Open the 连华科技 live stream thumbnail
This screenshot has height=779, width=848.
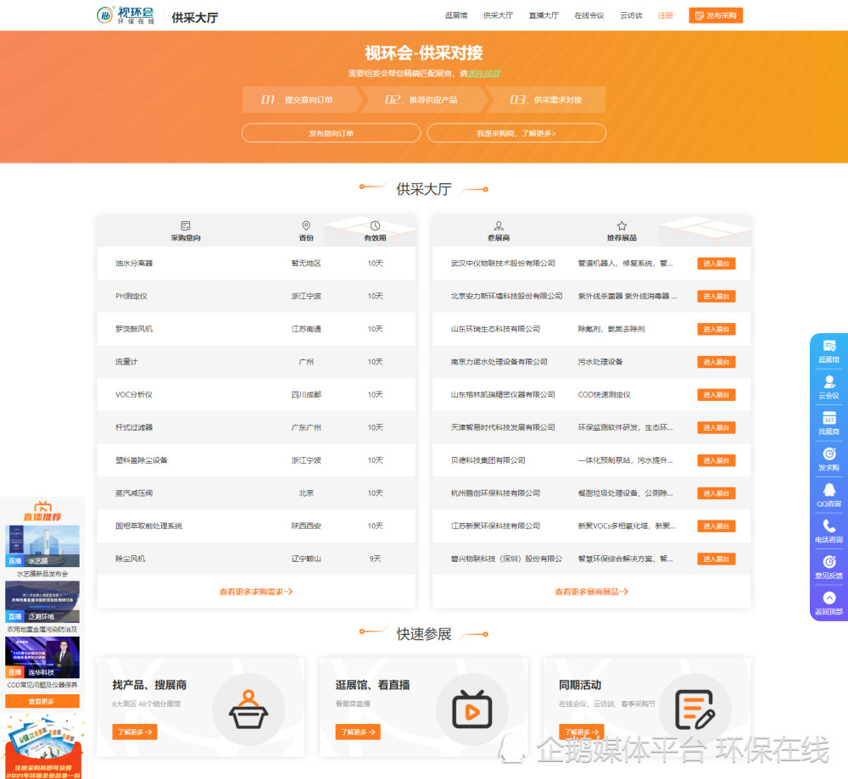(42, 658)
